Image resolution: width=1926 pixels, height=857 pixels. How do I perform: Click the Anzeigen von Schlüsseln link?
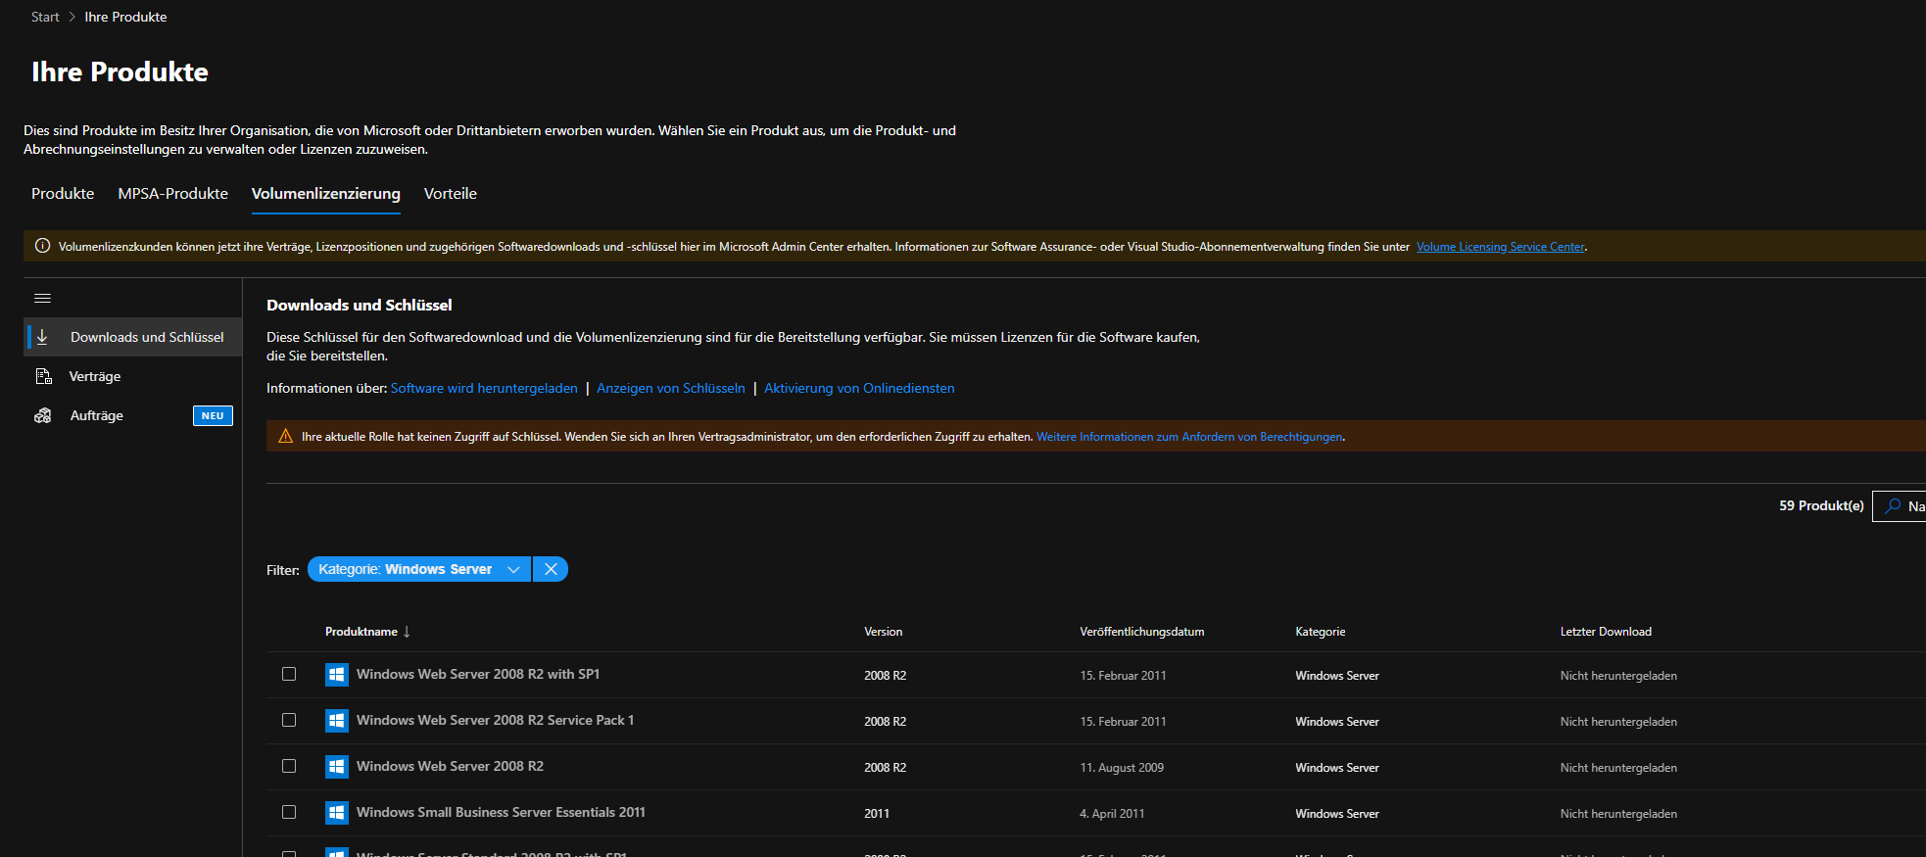click(x=670, y=389)
